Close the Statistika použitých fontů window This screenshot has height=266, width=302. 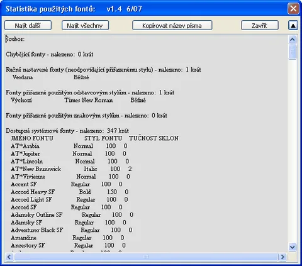293,9
